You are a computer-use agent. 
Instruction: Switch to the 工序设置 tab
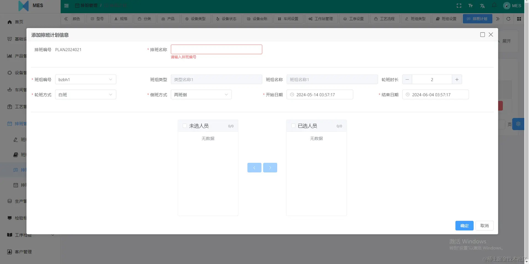(354, 19)
